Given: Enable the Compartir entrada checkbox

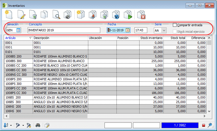Looking at the screenshot, I should [175, 25].
